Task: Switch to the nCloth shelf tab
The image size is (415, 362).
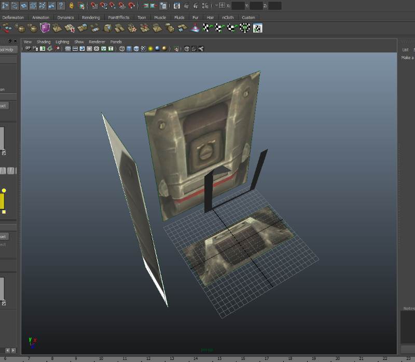Action: click(228, 18)
